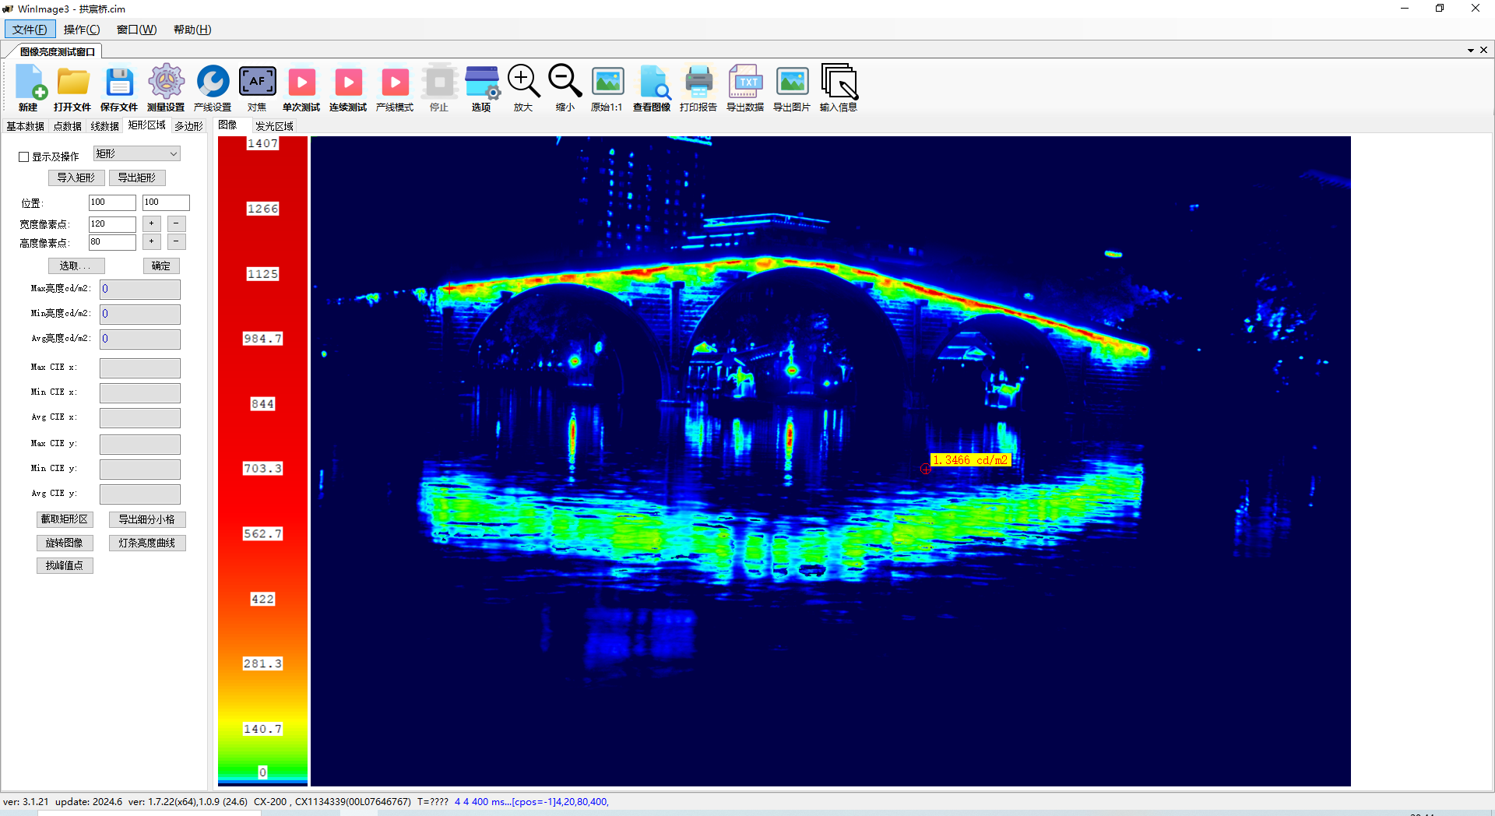The height and width of the screenshot is (816, 1495).
Task: Select the 图像 view tab
Action: click(x=227, y=125)
